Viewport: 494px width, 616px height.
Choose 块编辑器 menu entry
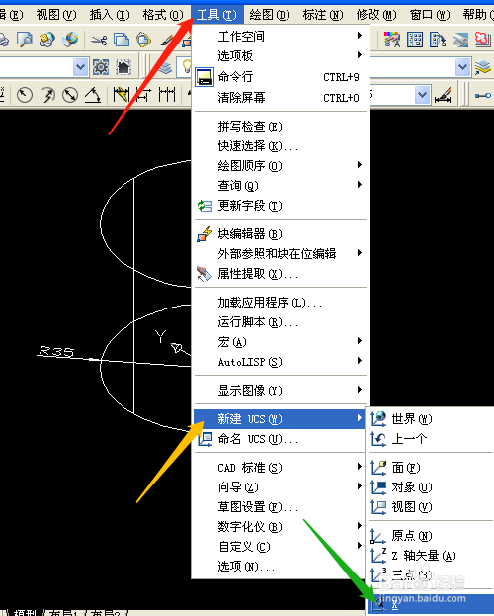281,233
